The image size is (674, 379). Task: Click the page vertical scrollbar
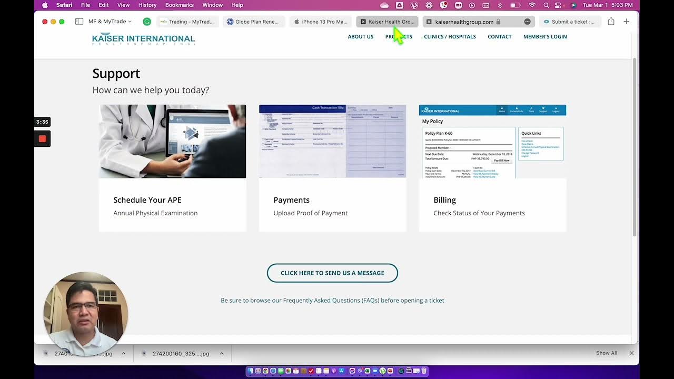[635, 147]
